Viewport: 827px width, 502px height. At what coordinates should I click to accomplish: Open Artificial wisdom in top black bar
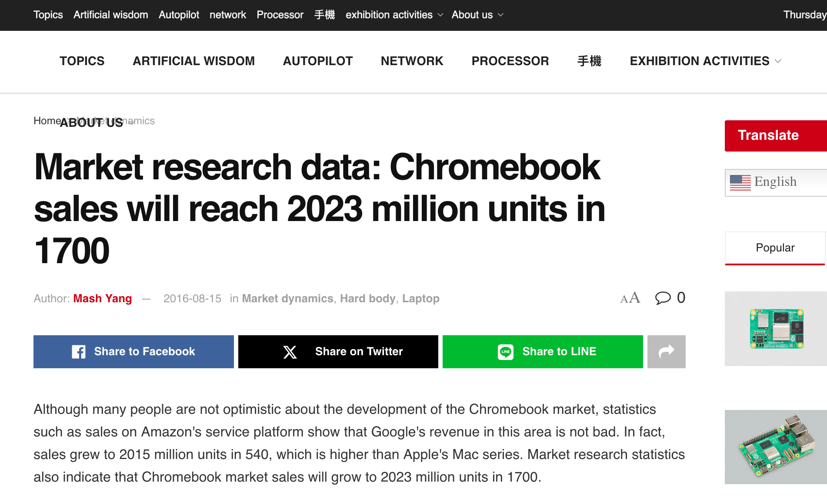pos(111,15)
